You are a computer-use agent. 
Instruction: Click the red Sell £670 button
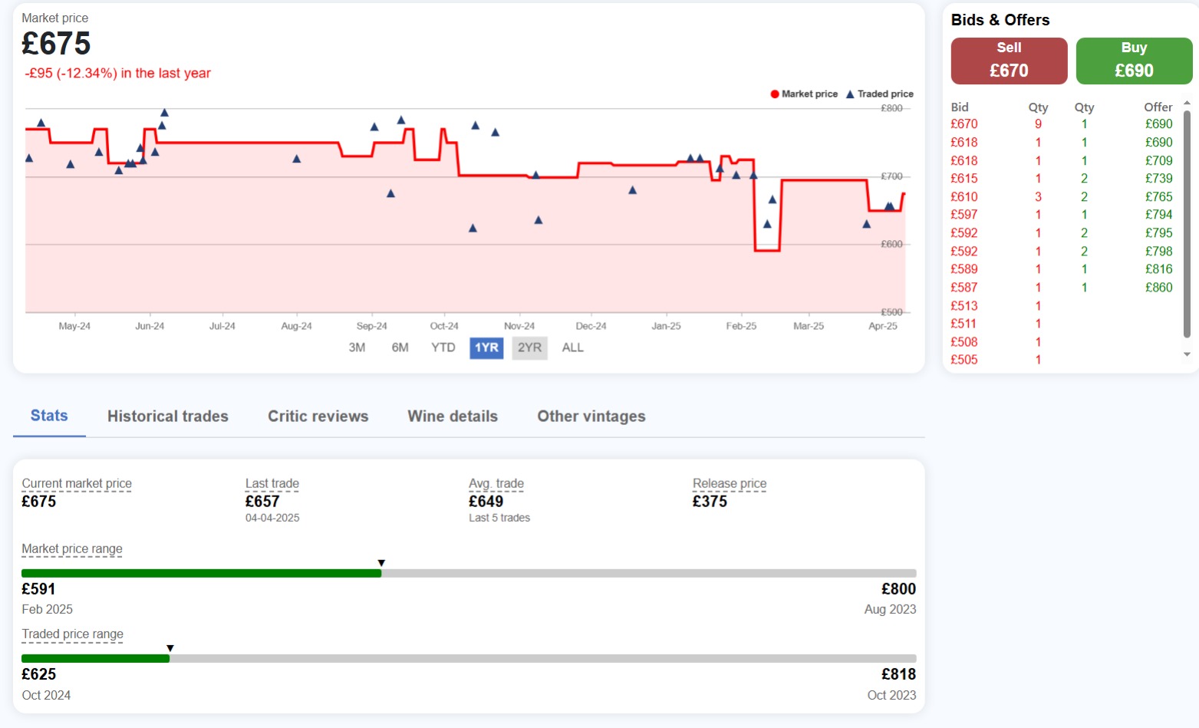[1009, 61]
